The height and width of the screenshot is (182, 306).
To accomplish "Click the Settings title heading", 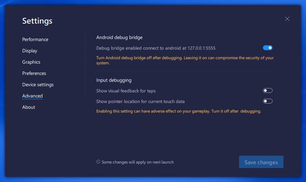I will pos(37,21).
